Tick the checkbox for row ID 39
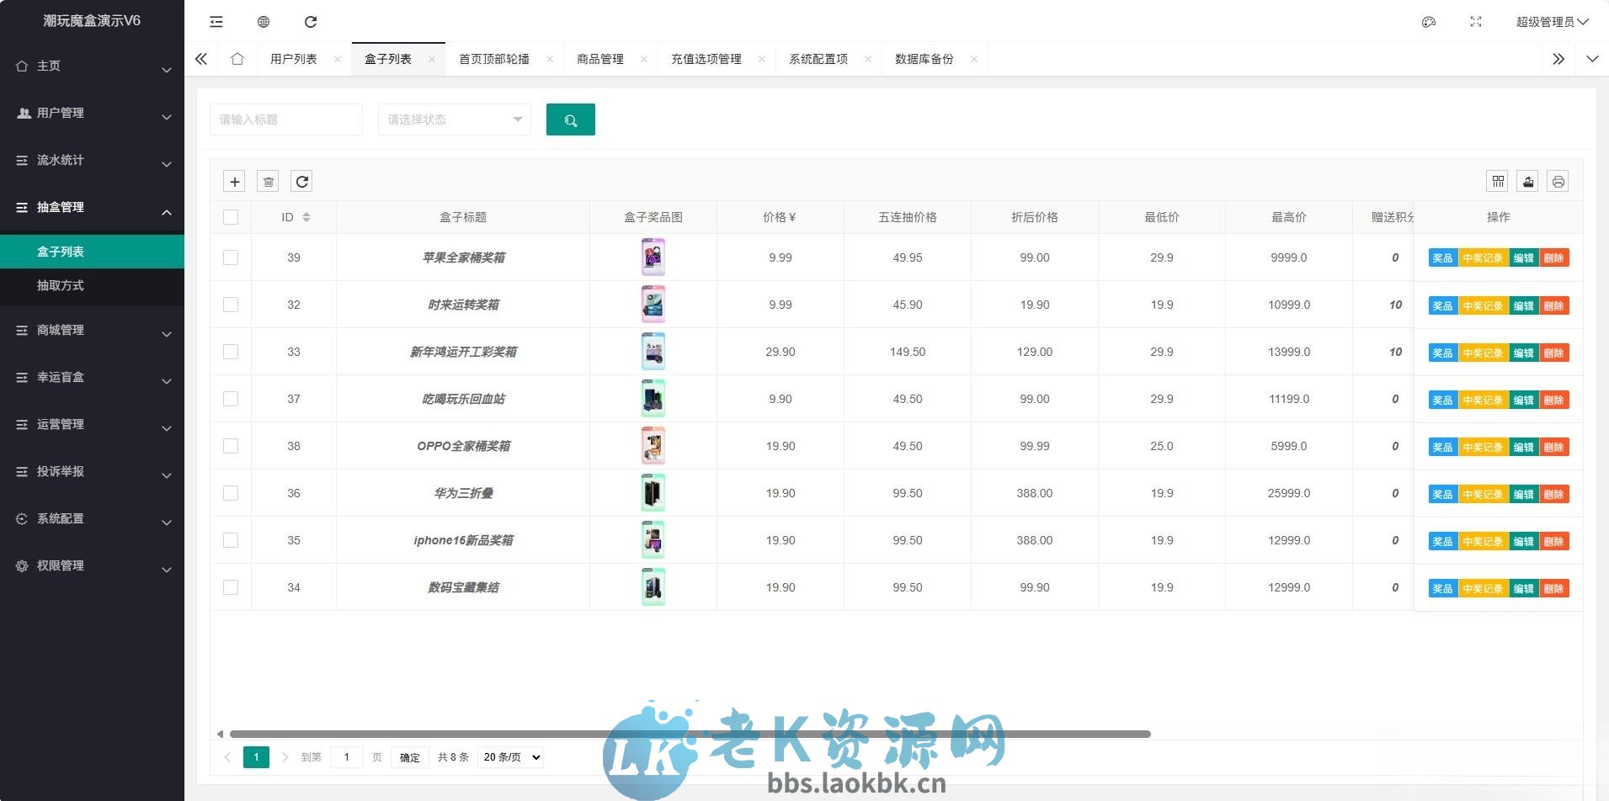The width and height of the screenshot is (1609, 801). (231, 257)
